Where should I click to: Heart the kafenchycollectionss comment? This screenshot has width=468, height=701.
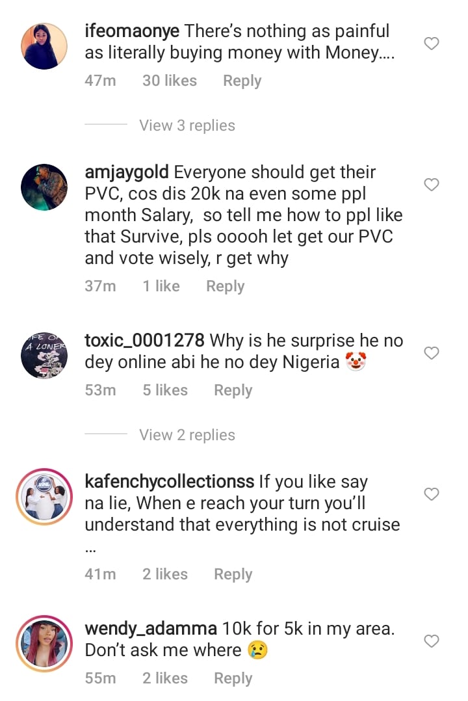432,495
